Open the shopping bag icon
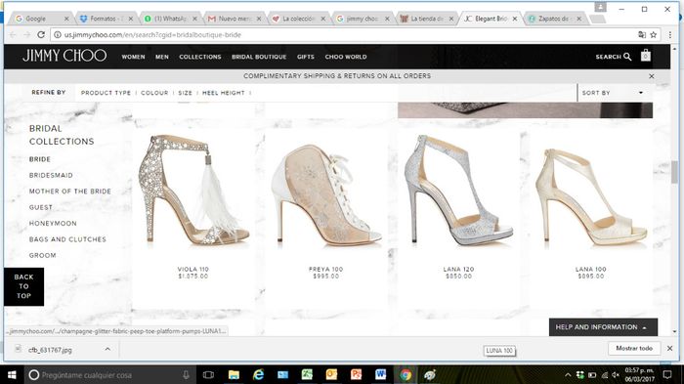The height and width of the screenshot is (384, 684). click(646, 56)
